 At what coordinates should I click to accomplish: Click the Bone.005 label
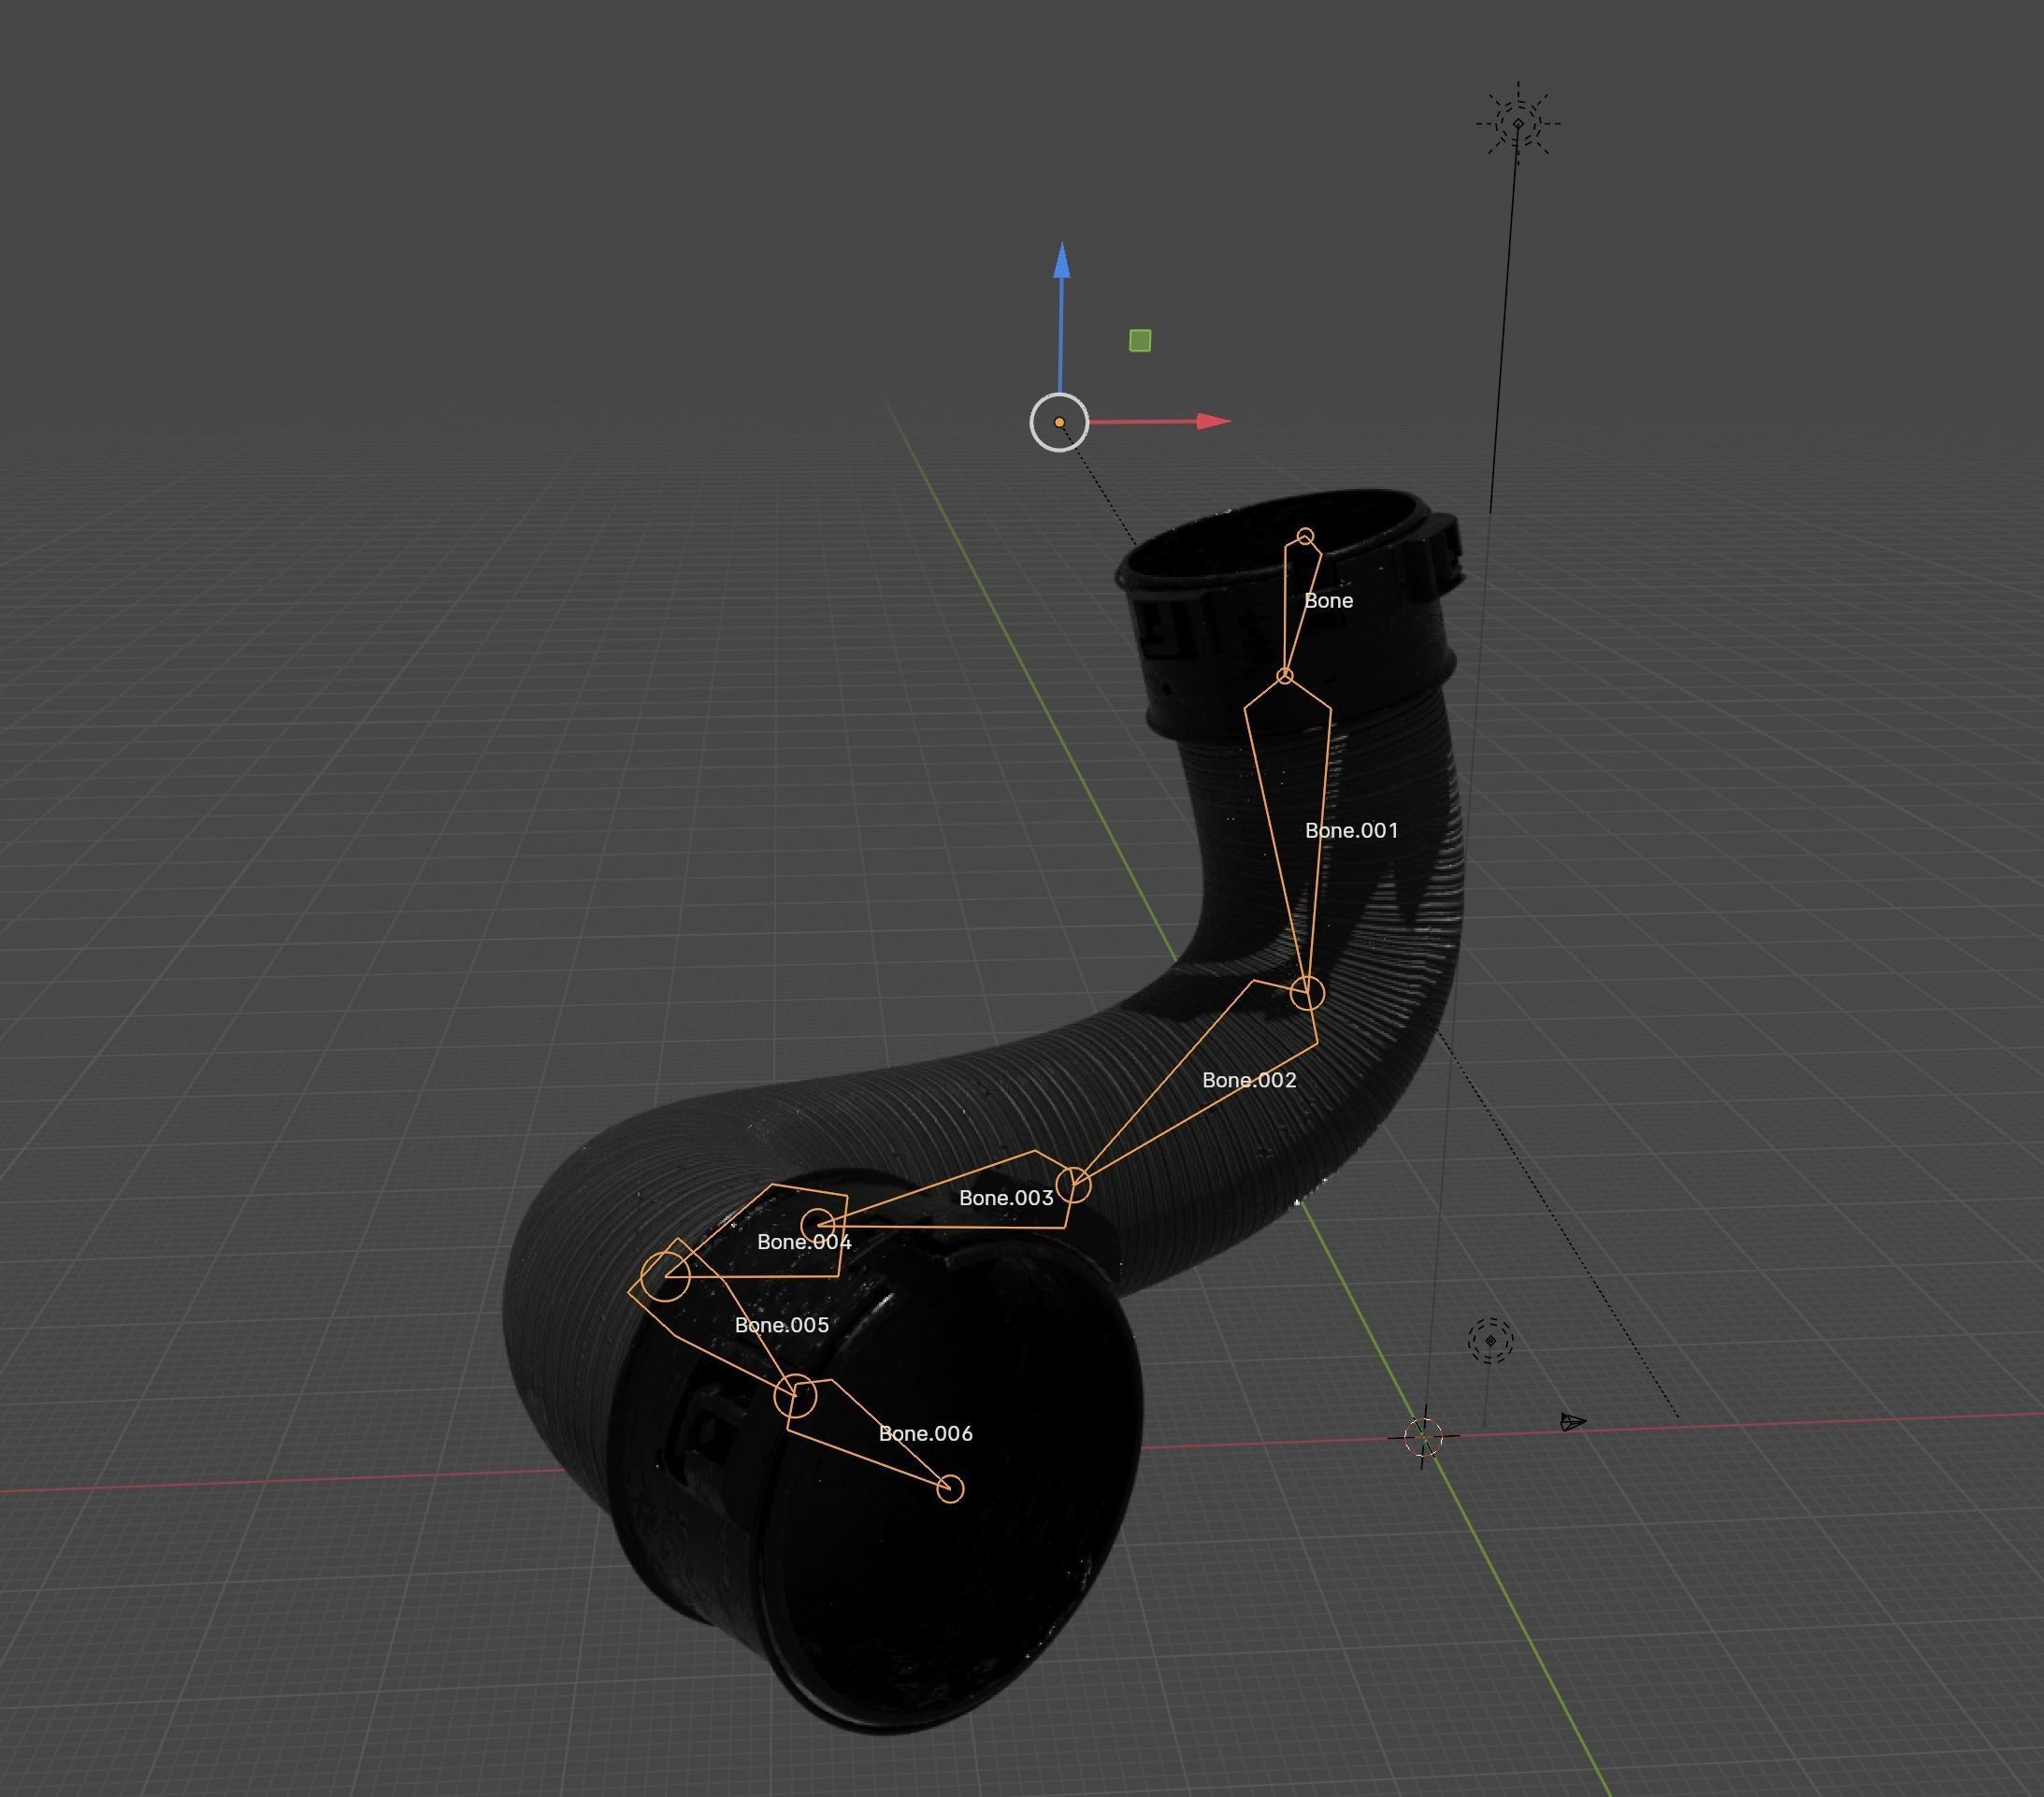click(781, 1325)
